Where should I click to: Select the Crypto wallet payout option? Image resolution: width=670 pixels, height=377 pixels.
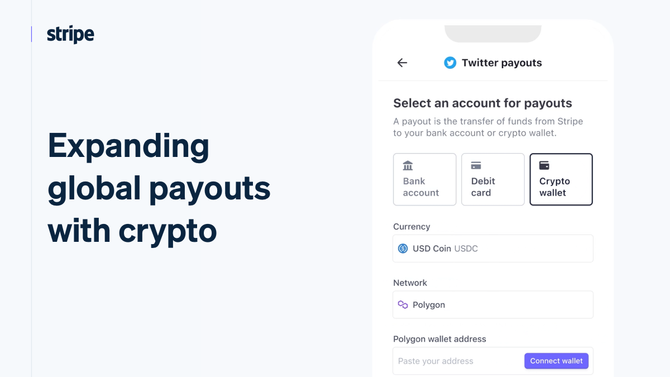click(561, 179)
